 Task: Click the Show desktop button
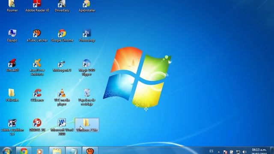pyautogui.click(x=272, y=151)
